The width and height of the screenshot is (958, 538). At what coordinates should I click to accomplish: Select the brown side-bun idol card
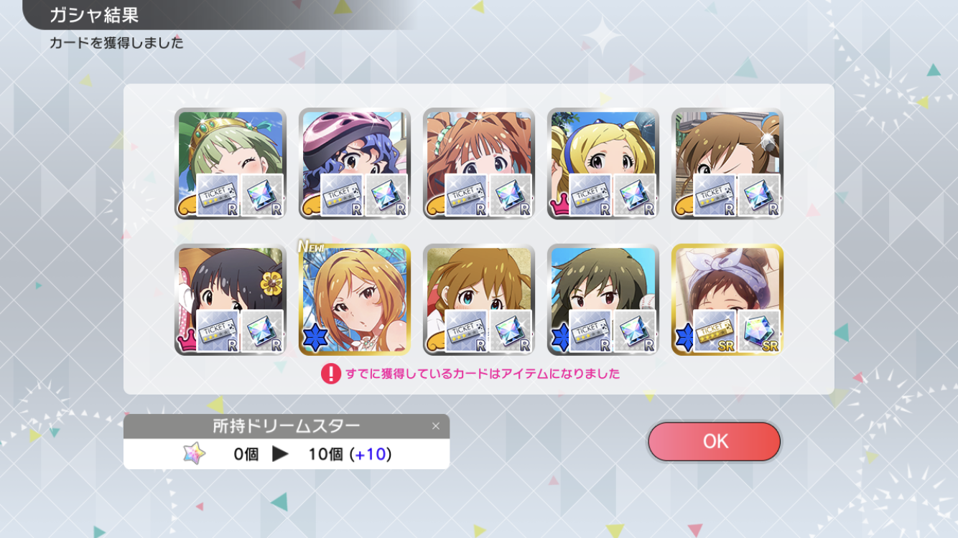tap(727, 164)
